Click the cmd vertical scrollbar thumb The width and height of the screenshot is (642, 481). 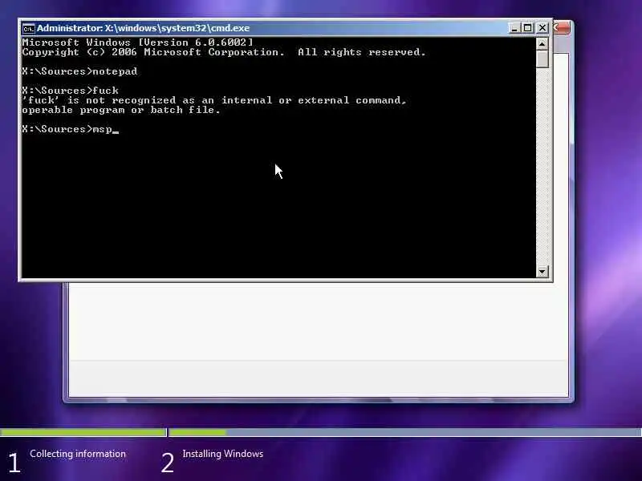tap(542, 59)
